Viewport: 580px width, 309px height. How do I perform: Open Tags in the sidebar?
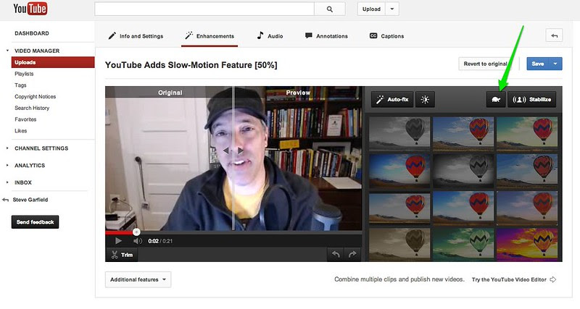(x=20, y=85)
